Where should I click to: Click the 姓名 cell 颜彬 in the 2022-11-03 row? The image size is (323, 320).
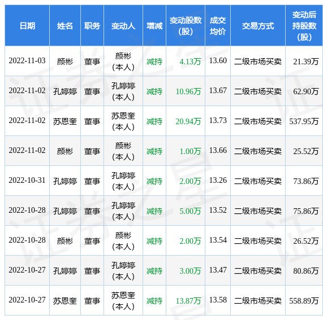(x=65, y=62)
